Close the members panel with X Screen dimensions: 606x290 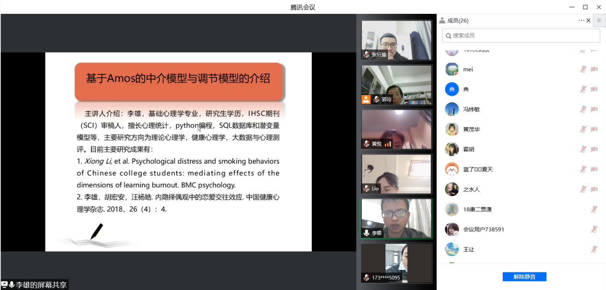[588, 21]
